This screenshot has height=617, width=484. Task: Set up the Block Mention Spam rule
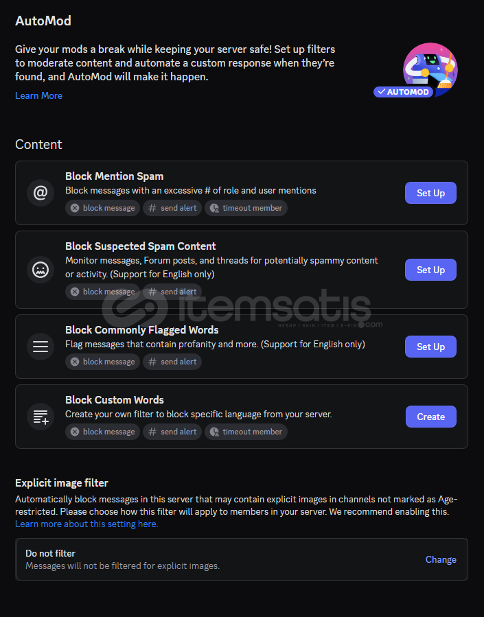[430, 193]
